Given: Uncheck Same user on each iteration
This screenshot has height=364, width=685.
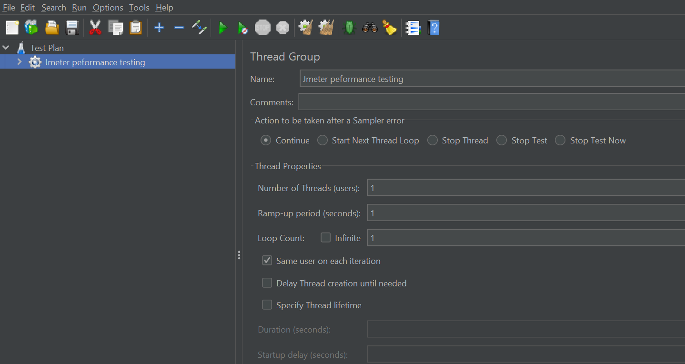Looking at the screenshot, I should 267,261.
